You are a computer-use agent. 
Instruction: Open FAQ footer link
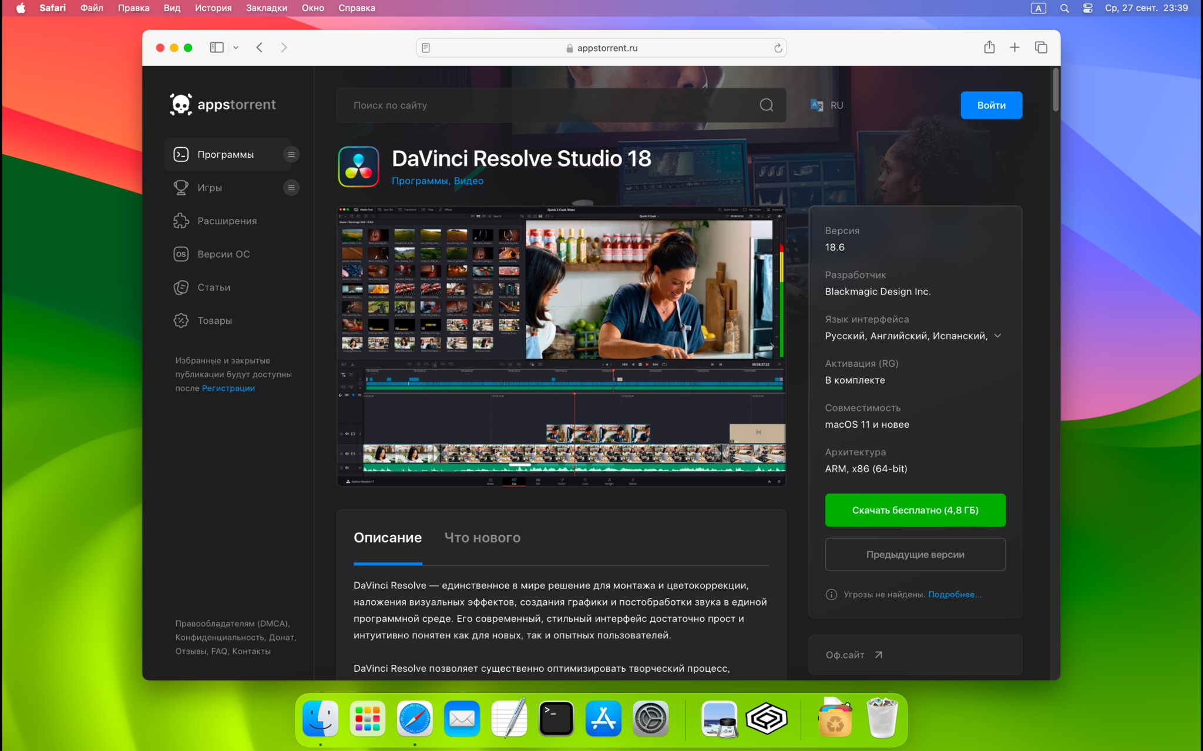(219, 651)
